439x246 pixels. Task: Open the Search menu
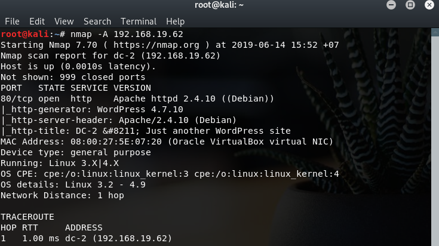pos(97,21)
